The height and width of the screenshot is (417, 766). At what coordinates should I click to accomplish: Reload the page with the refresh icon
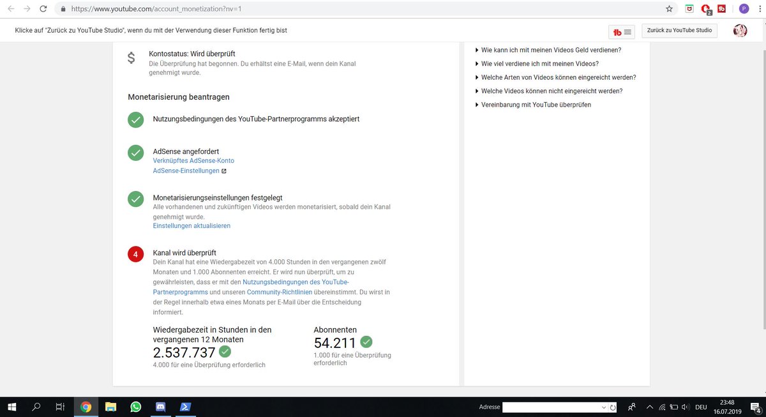pyautogui.click(x=43, y=9)
